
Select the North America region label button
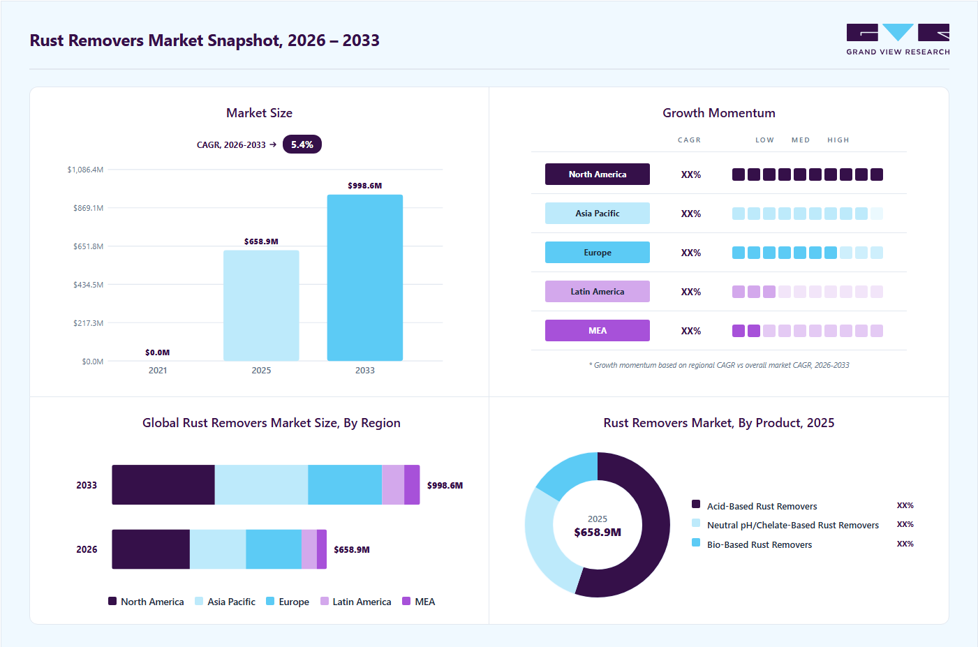(598, 174)
